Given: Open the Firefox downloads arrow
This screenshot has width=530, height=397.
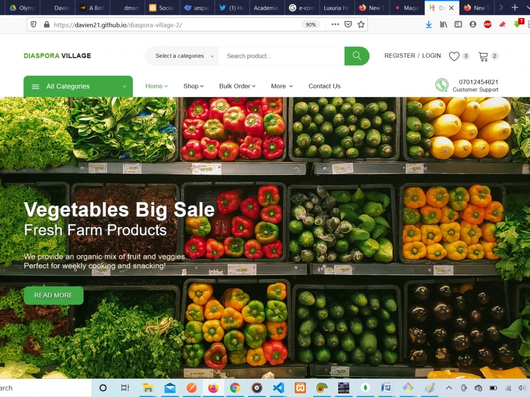Looking at the screenshot, I should click(429, 24).
